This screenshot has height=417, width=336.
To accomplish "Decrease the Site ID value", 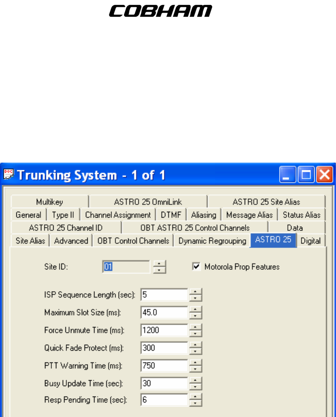I will click(159, 270).
